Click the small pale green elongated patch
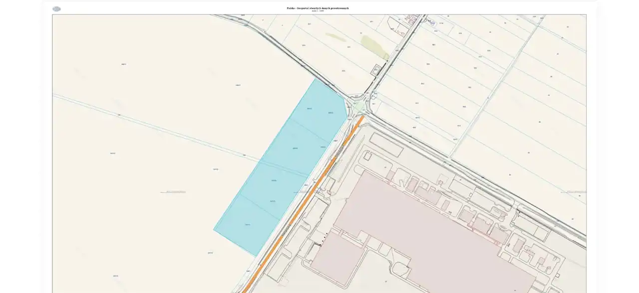Viewport: 639px width, 293px height. (x=335, y=36)
